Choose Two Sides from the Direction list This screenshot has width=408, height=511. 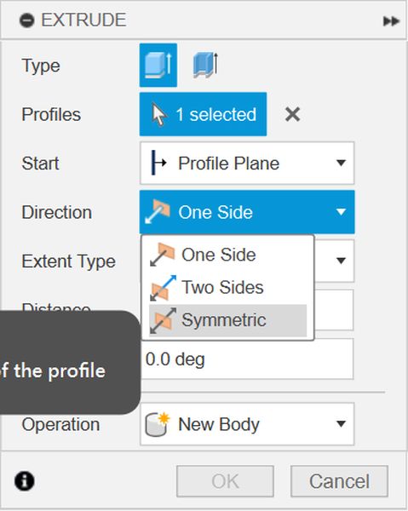point(227,288)
